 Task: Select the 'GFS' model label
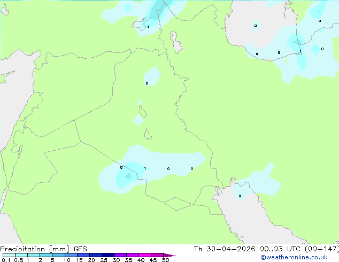pyautogui.click(x=80, y=249)
